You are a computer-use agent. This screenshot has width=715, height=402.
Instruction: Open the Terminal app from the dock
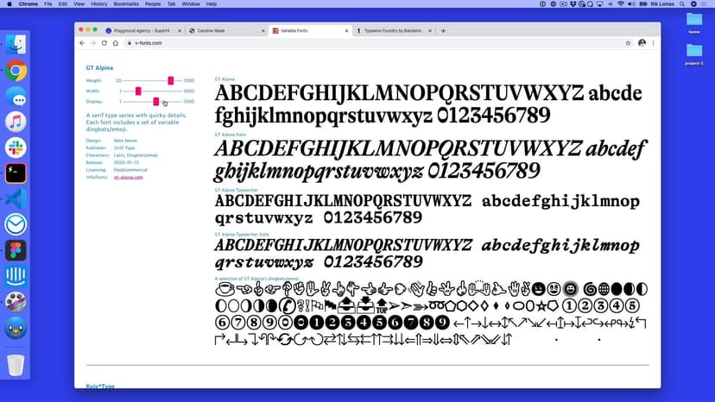click(x=16, y=173)
